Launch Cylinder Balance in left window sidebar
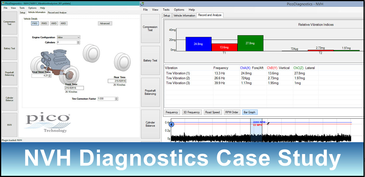 [9, 99]
